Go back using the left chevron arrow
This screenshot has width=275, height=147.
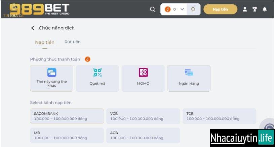click(x=33, y=28)
